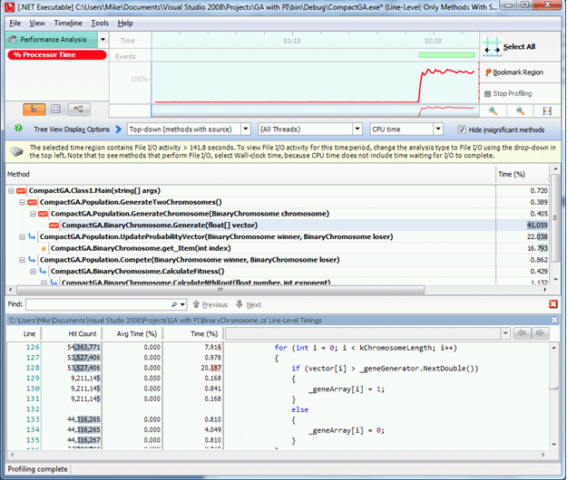
Task: Open the View menu
Action: tap(37, 24)
